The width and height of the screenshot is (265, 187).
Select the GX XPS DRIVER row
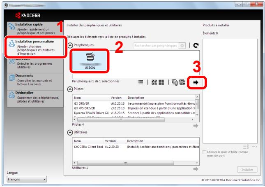coord(134,108)
